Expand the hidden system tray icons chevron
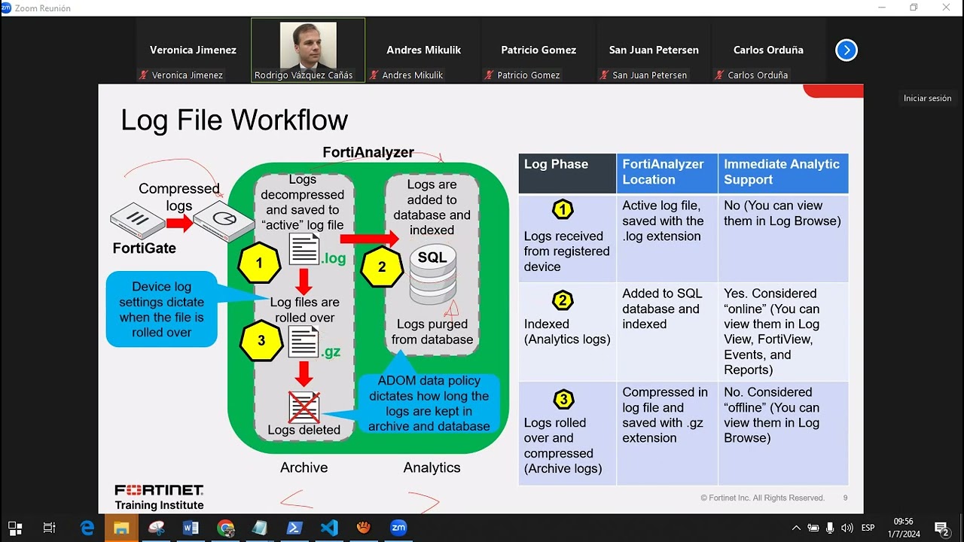This screenshot has height=542, width=964. 796,528
